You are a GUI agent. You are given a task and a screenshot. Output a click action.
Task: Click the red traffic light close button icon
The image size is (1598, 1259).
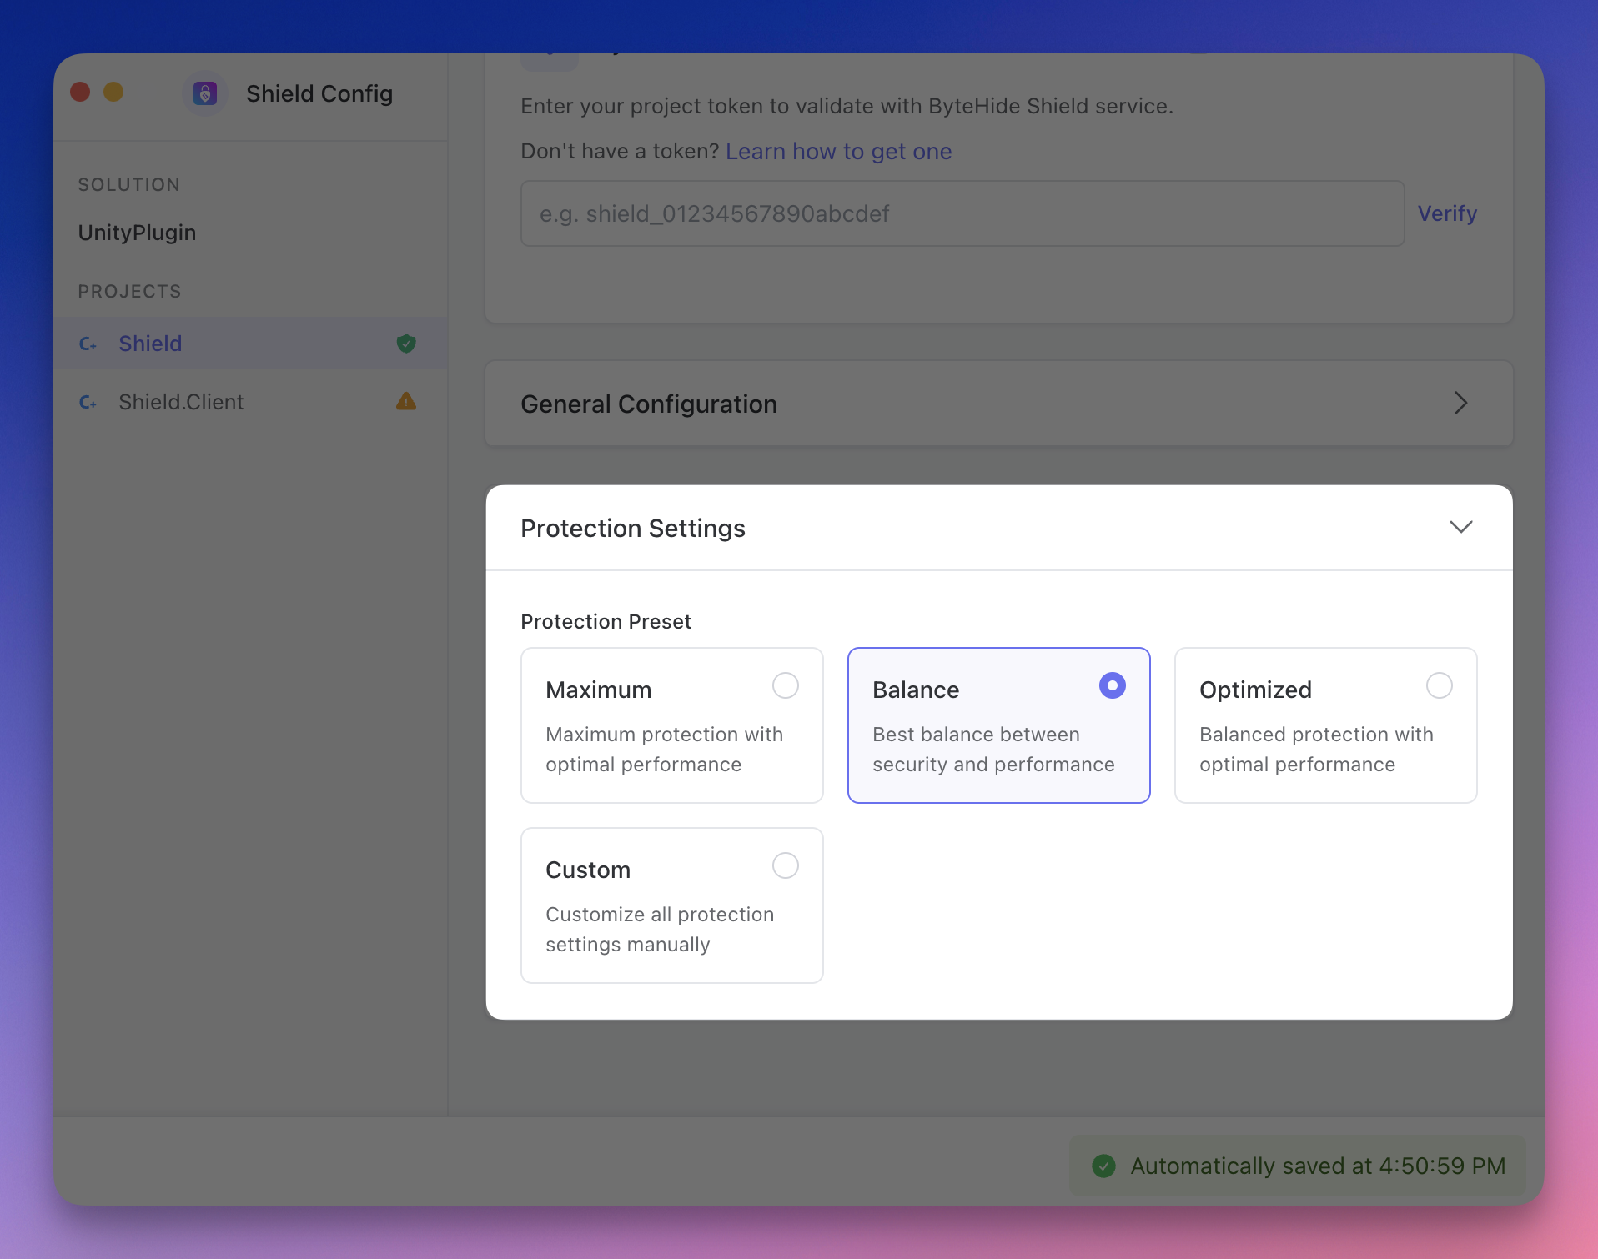[80, 92]
